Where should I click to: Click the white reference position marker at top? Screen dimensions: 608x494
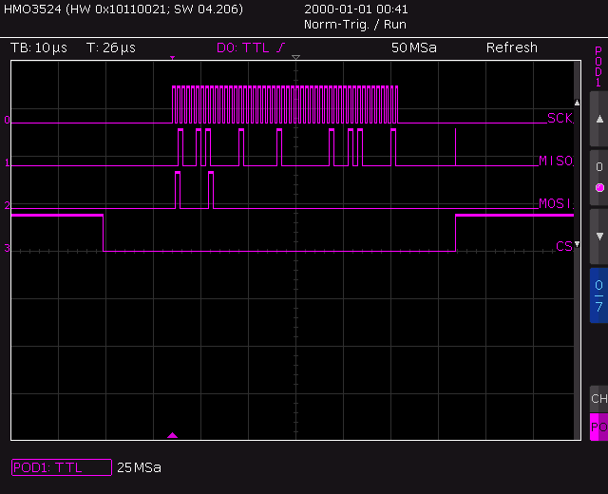[x=295, y=58]
